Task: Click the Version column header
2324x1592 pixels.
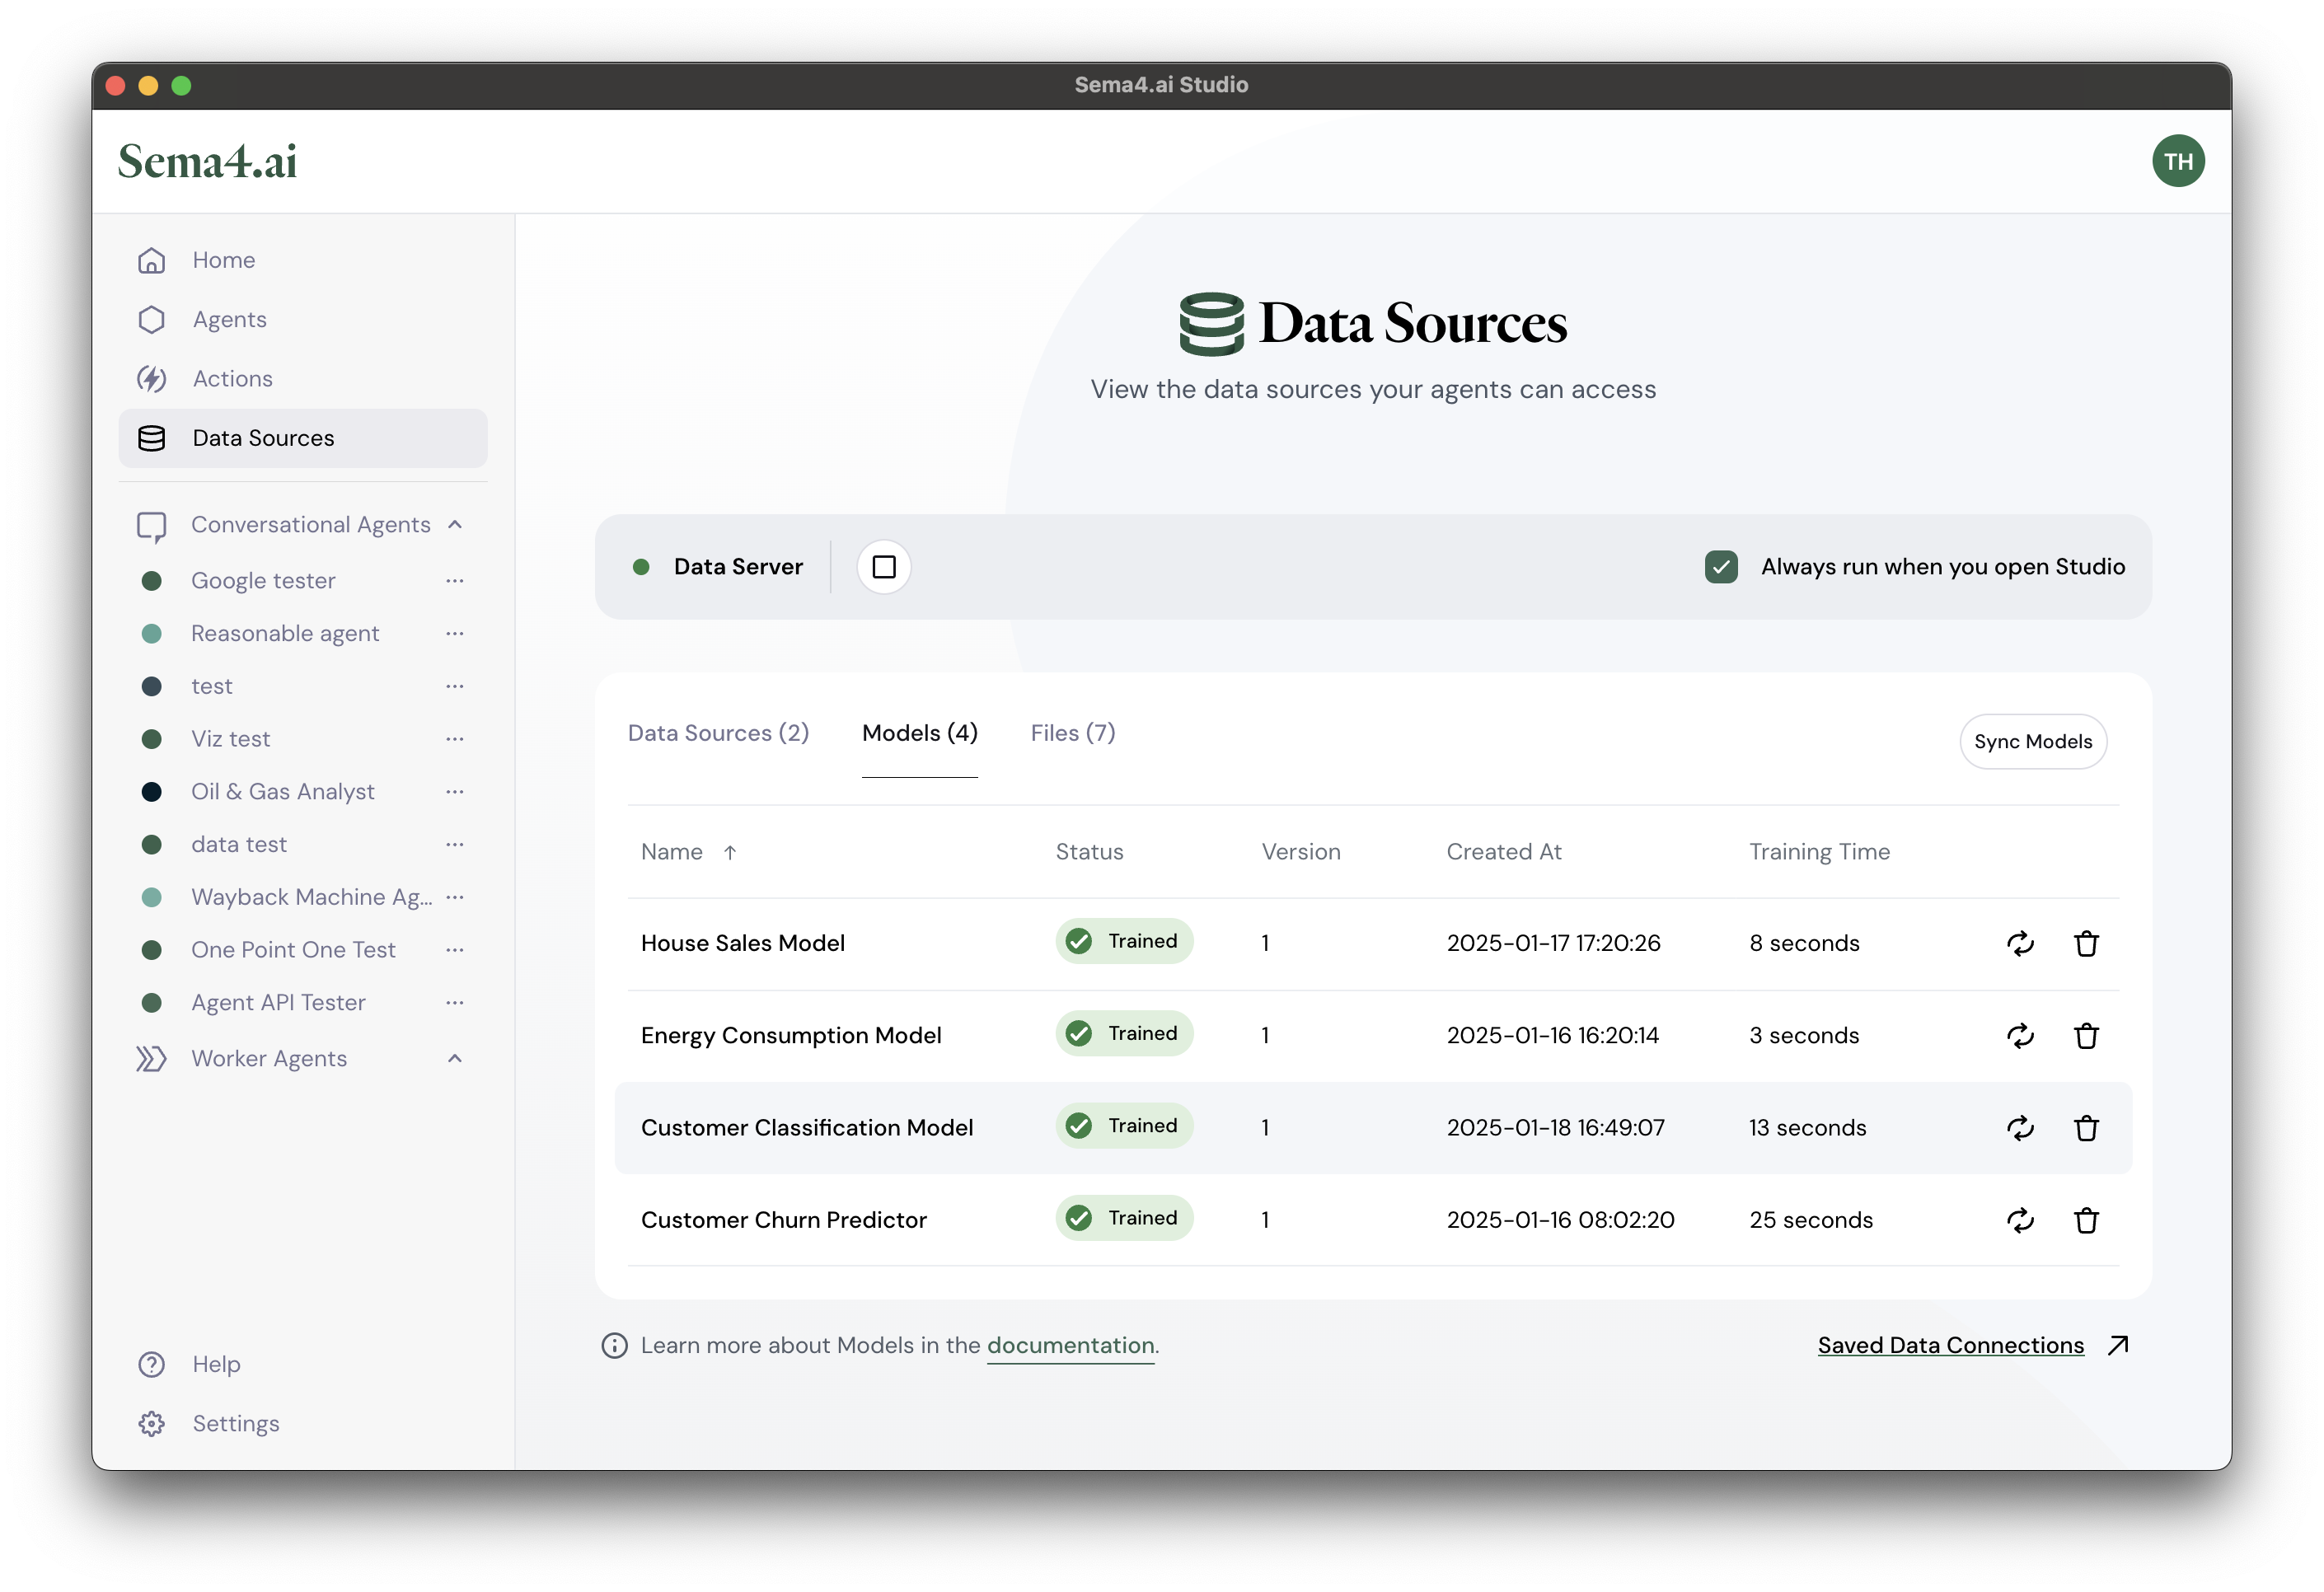Action: click(1300, 852)
